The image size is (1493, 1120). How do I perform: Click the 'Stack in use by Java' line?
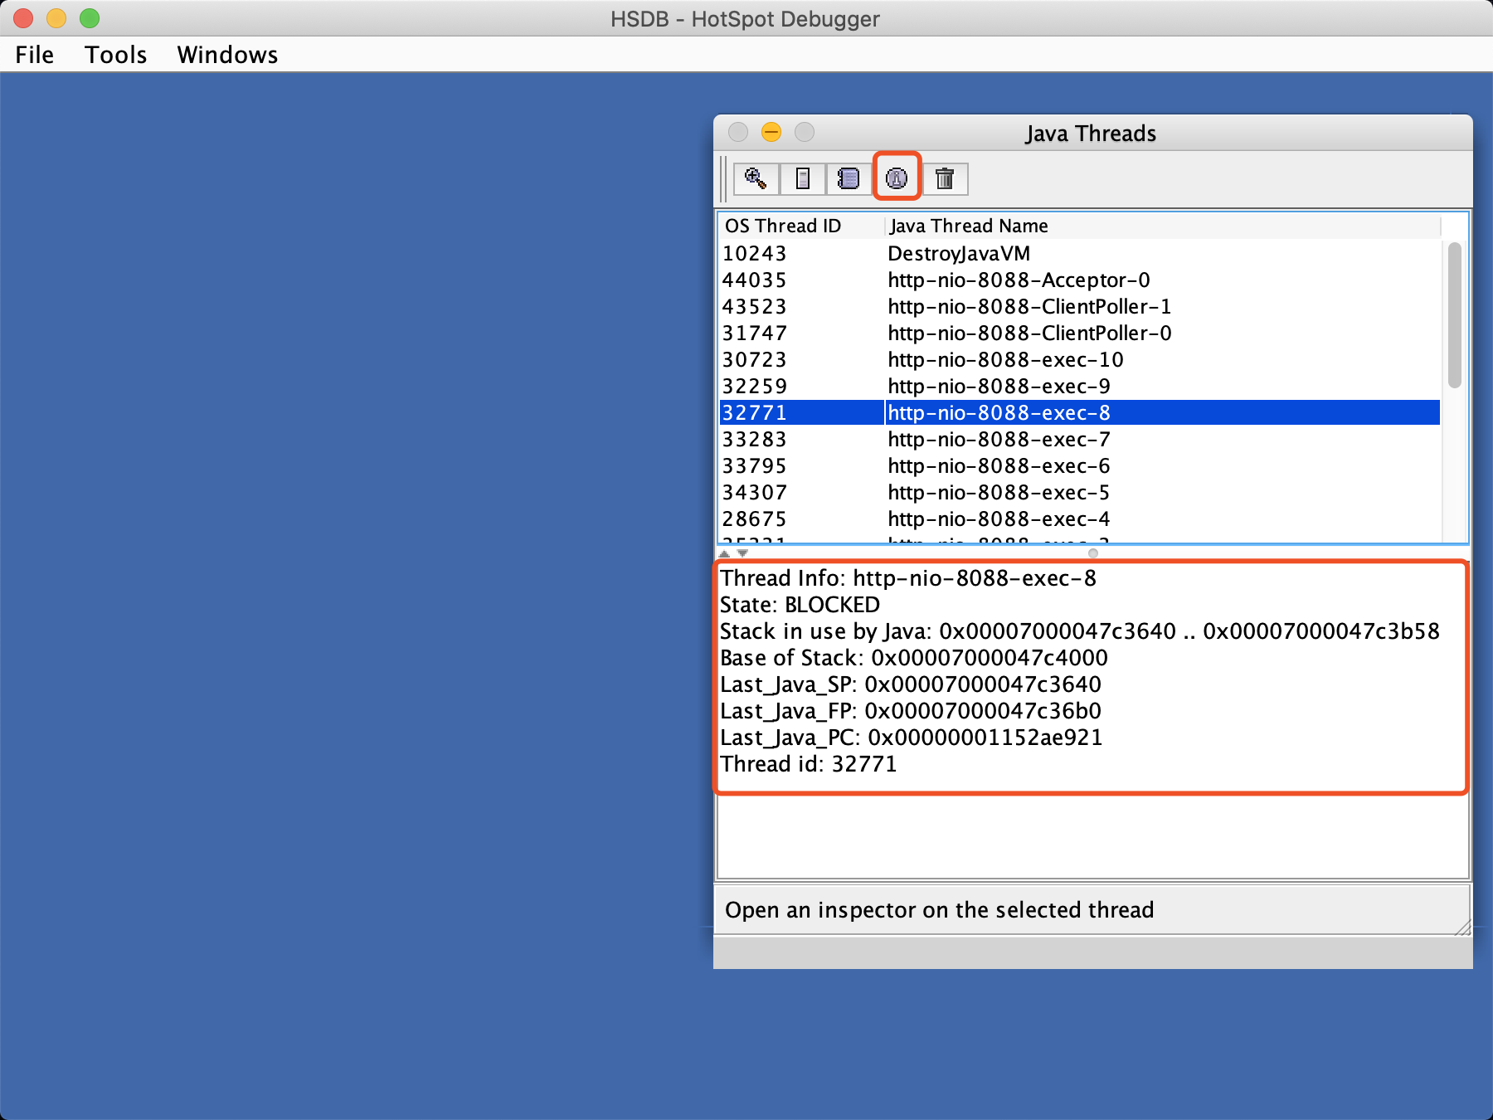[1080, 631]
